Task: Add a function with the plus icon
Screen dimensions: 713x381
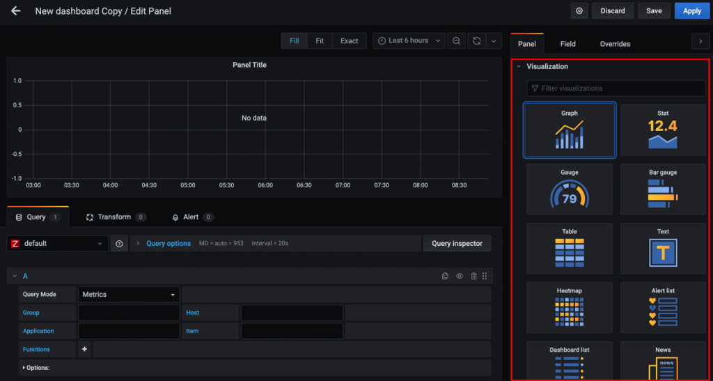Action: (85, 349)
